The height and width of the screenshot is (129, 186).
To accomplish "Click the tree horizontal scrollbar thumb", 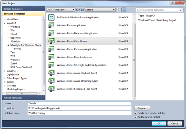I will coord(22,94).
